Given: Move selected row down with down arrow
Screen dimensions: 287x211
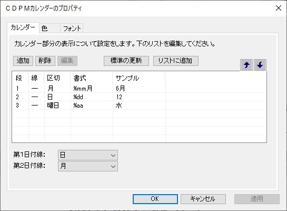Looking at the screenshot, I should pyautogui.click(x=260, y=65).
